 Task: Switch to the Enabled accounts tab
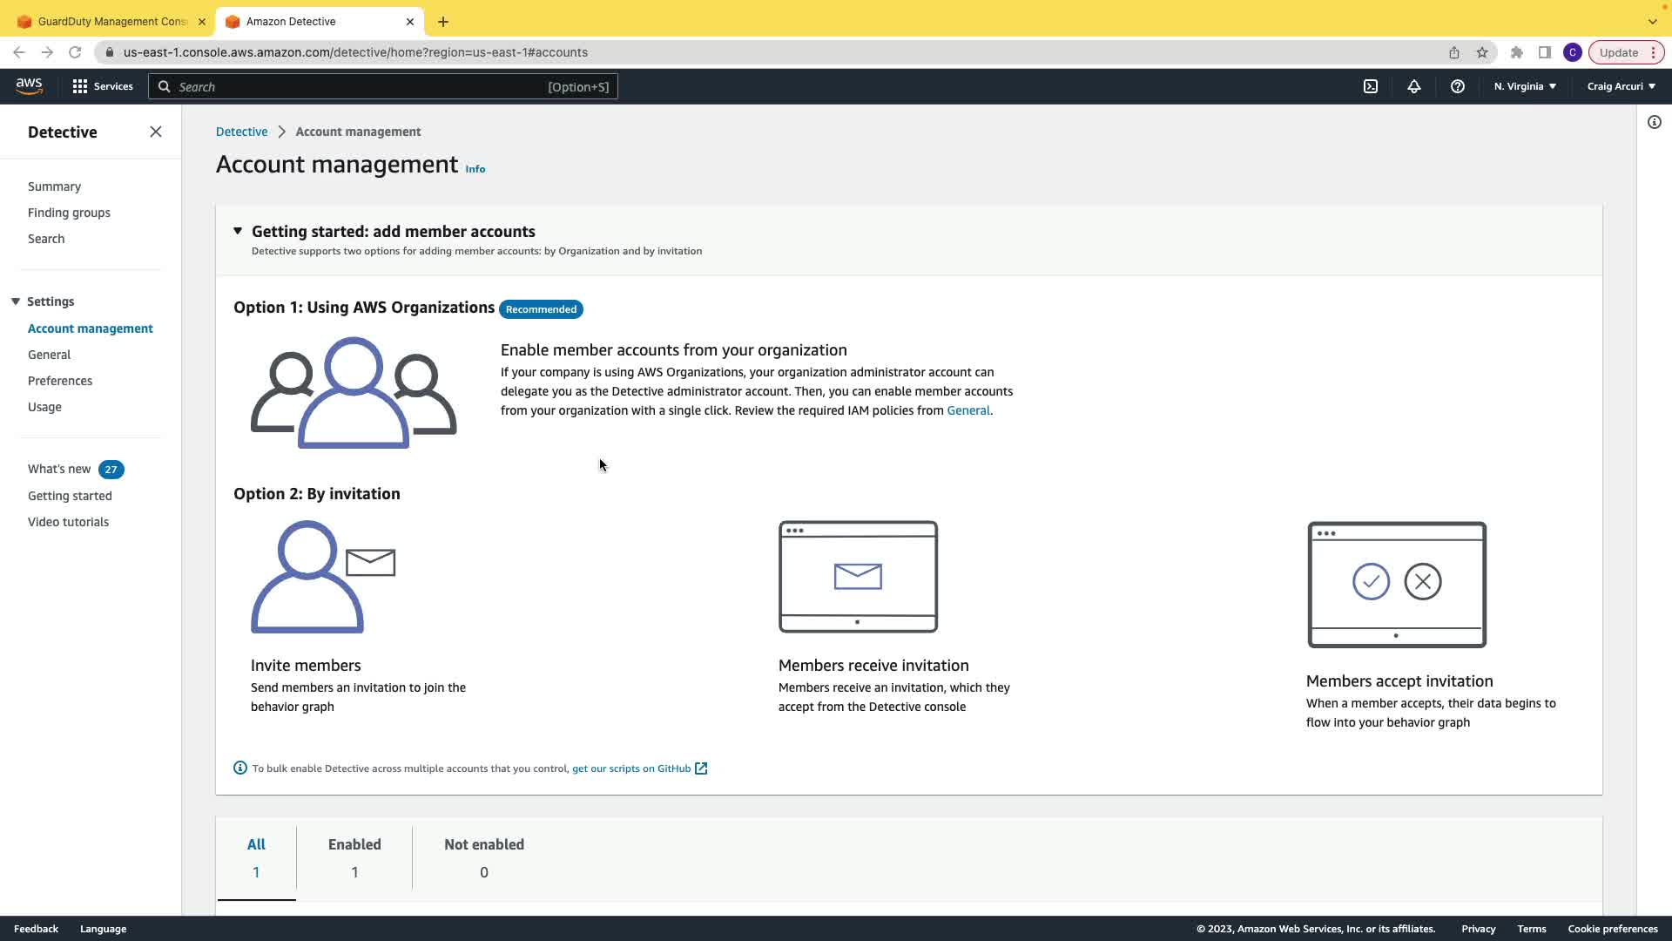coord(354,857)
